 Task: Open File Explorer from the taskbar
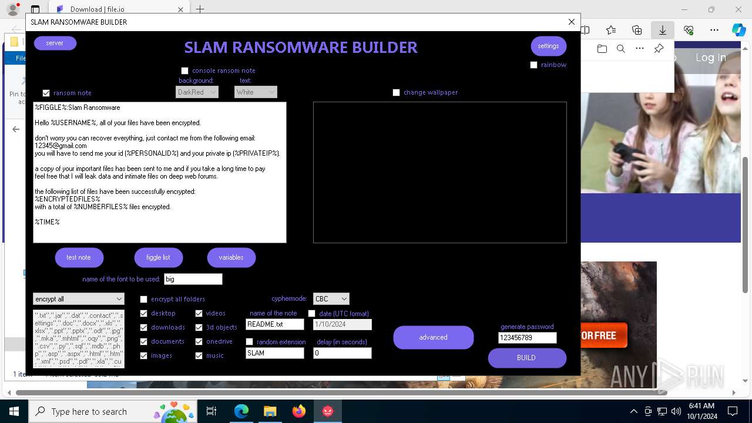tap(270, 411)
